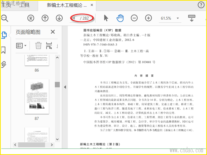
Task: Open the Attachments paperclip icon
Action: [x=4, y=64]
